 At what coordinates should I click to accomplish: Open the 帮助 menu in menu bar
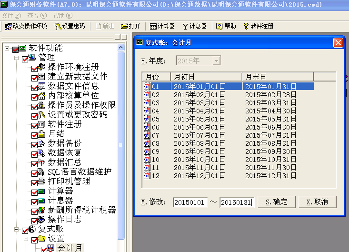coord(62,16)
